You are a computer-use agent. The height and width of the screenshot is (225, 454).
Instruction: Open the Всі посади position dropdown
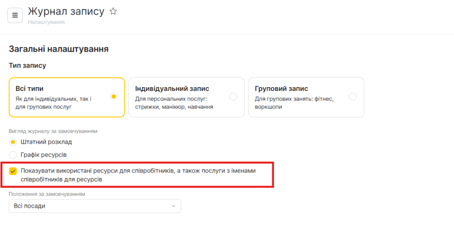[94, 206]
